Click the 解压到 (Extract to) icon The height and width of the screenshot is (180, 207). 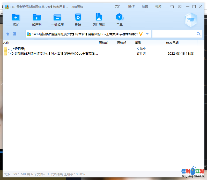point(37,18)
